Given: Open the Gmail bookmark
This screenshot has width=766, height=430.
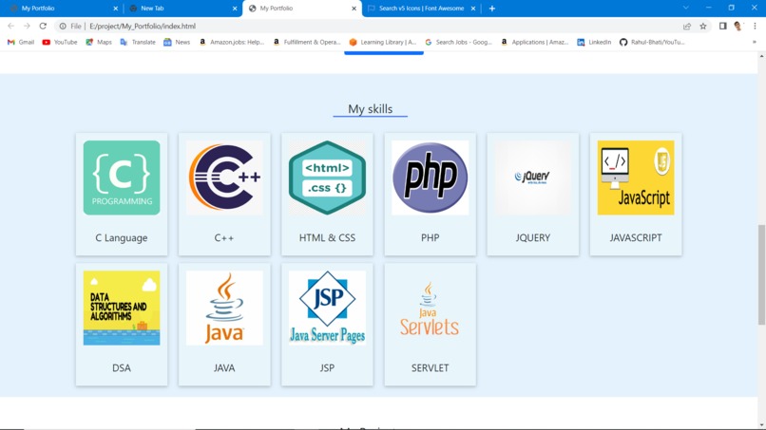Looking at the screenshot, I should point(21,42).
